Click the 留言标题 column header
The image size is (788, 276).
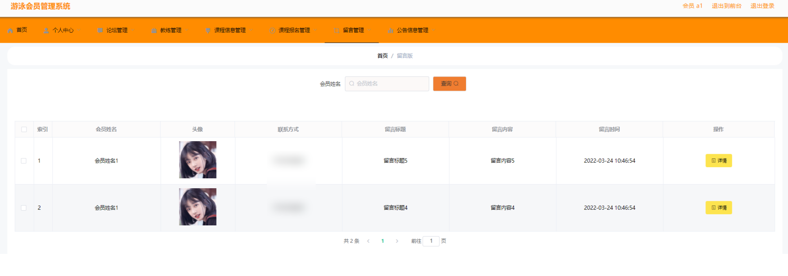pos(395,129)
